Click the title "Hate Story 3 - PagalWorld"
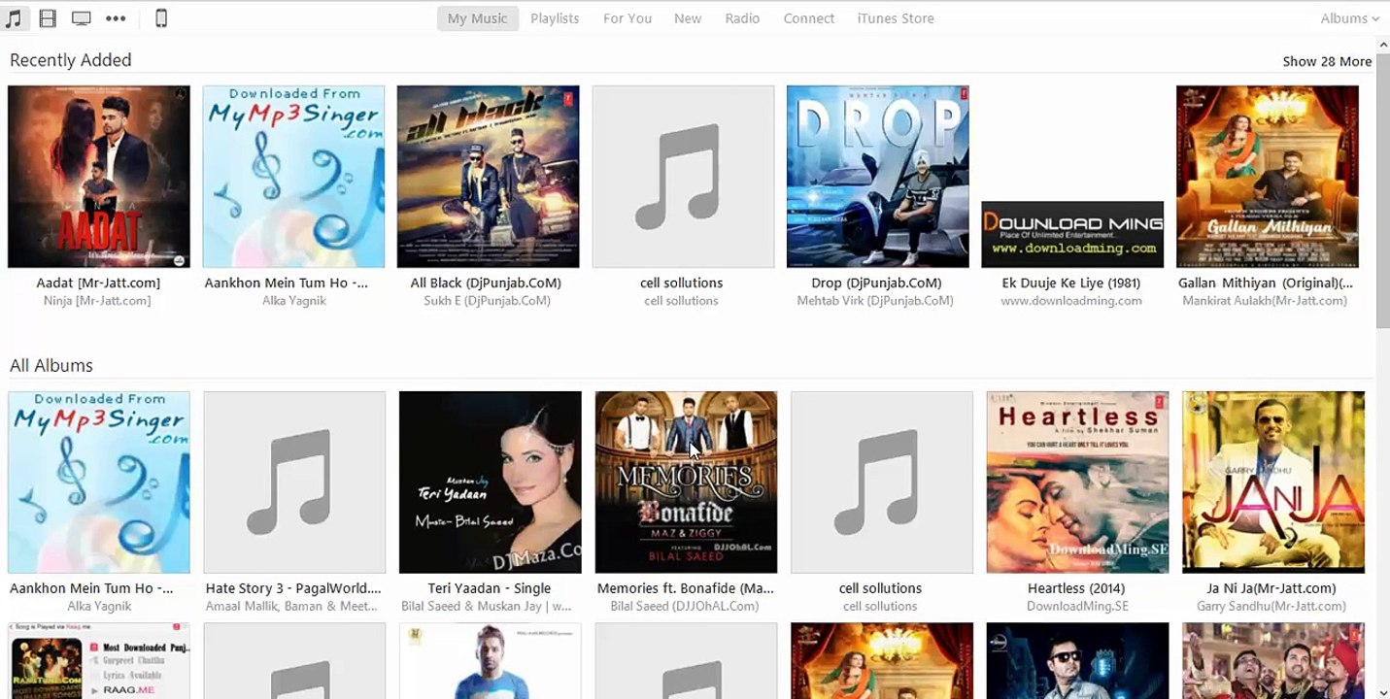 (293, 588)
